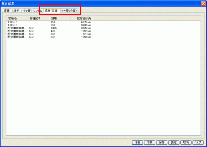This screenshot has height=147, width=207.
Task: Click the total length in the 100A row
Action: coord(86,28)
